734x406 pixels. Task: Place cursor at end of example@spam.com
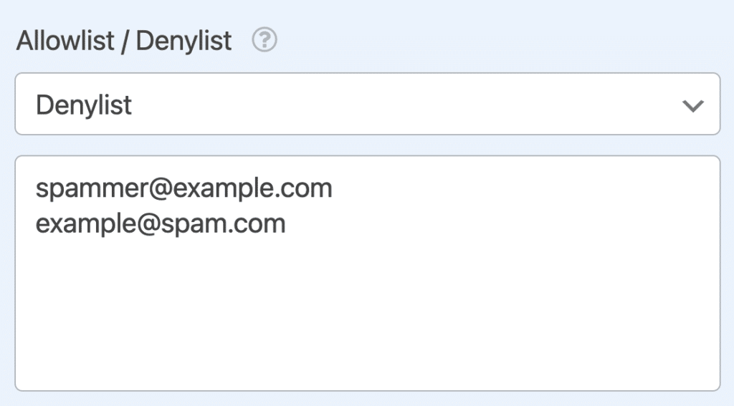[287, 223]
